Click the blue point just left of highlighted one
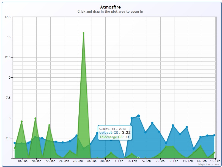This screenshot has height=167, width=222. pos(132,118)
